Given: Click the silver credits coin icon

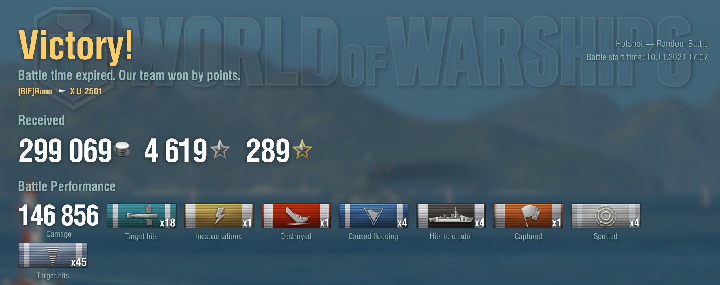Looking at the screenshot, I should pyautogui.click(x=122, y=149).
